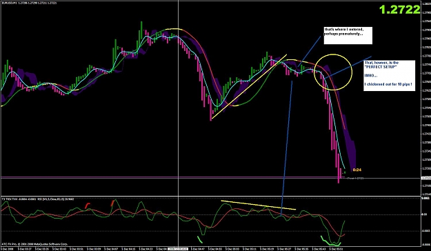431x251 pixels.
Task: Select the "PERFECT SETUP" annotation text box
Action: tap(389, 75)
